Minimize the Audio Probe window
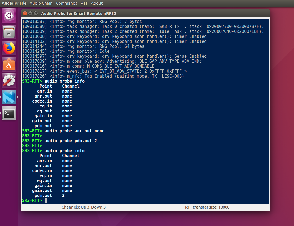This screenshot has height=226, width=294. pyautogui.click(x=30, y=13)
